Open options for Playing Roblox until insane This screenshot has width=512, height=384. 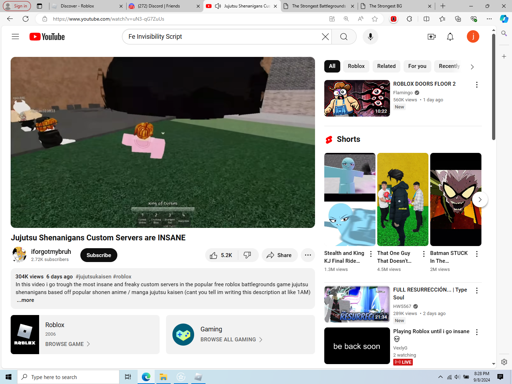[x=477, y=332]
